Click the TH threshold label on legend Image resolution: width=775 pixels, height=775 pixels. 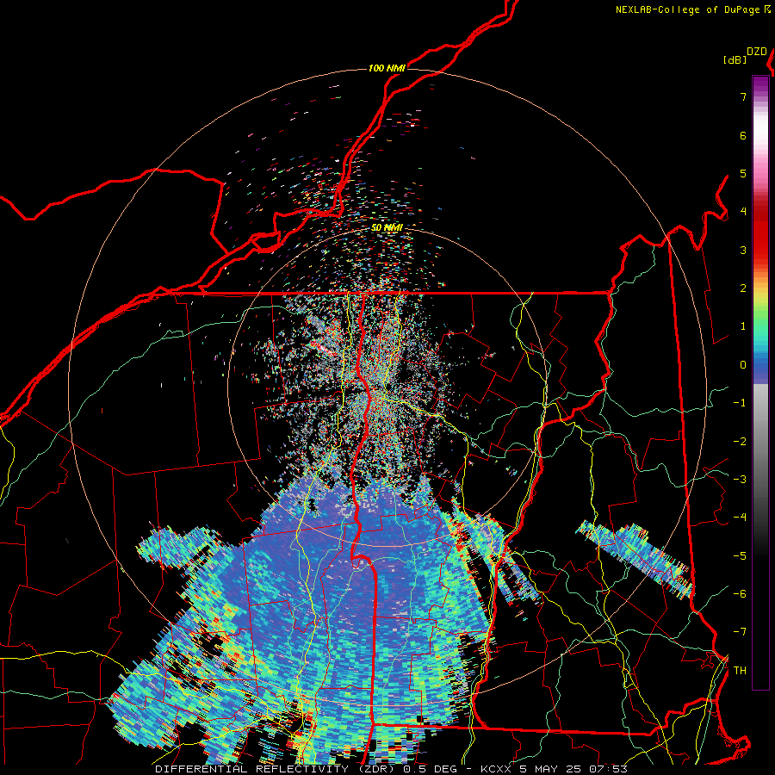coord(740,671)
